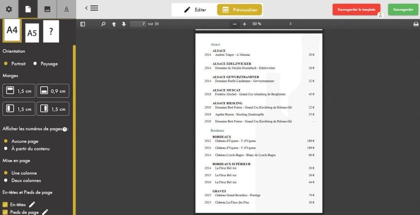Edit the En-têtes header with pencil icon

click(x=33, y=204)
